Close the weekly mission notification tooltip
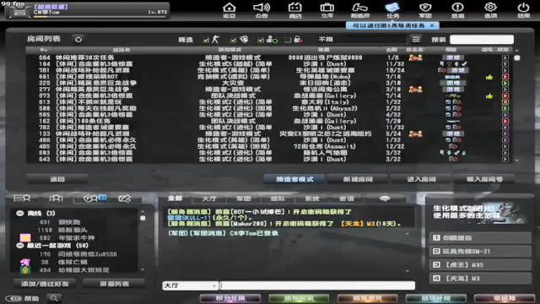 [x=432, y=25]
